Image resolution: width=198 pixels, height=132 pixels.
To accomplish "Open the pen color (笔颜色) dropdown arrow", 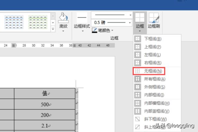I will click(x=112, y=30).
